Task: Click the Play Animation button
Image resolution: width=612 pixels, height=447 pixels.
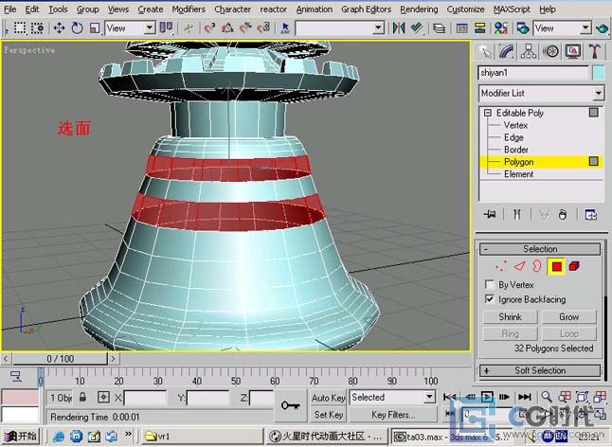Action: [x=487, y=397]
